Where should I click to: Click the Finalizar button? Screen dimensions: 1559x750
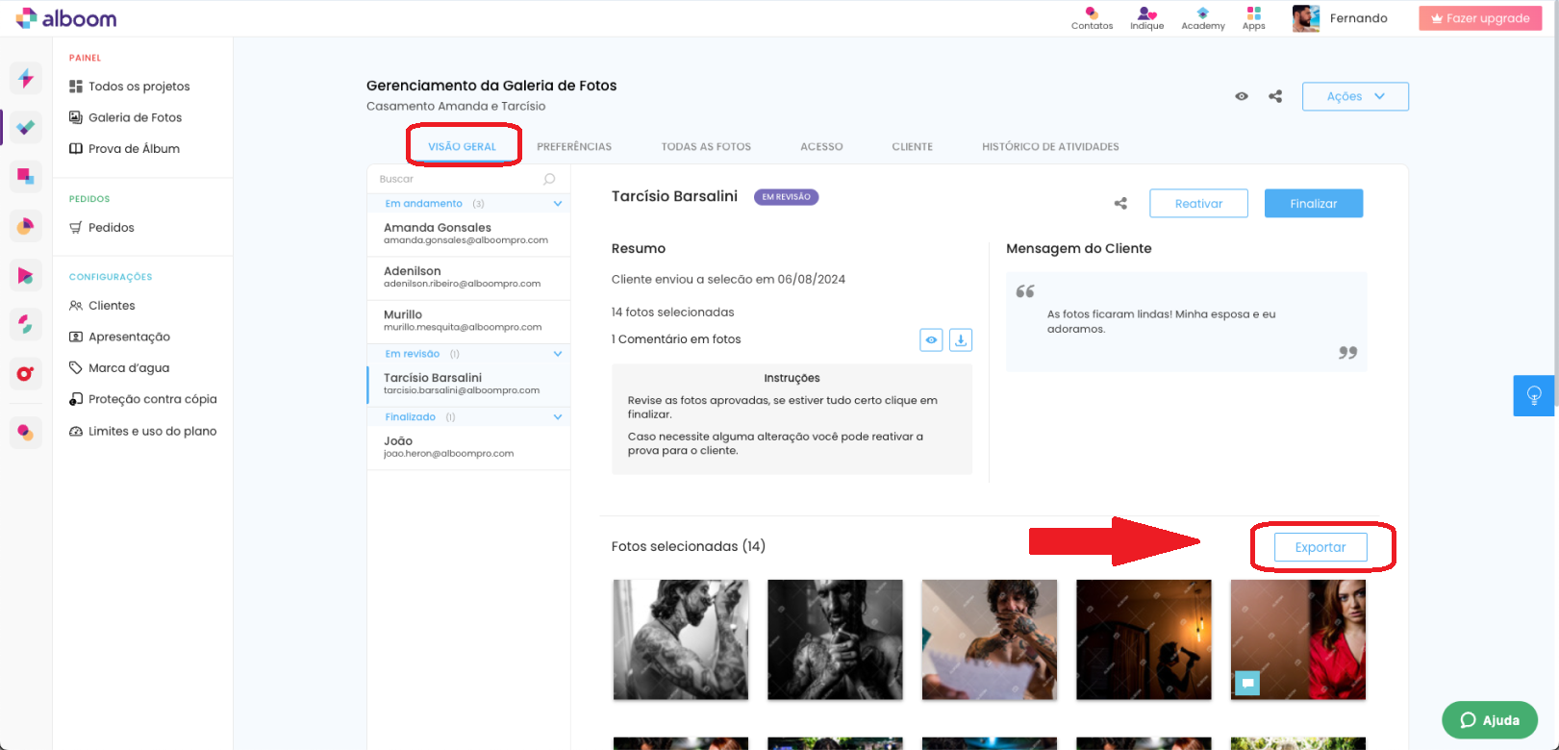[x=1314, y=203]
